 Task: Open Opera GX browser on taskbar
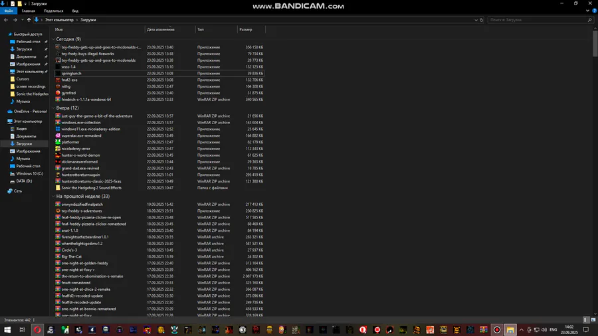point(37,330)
